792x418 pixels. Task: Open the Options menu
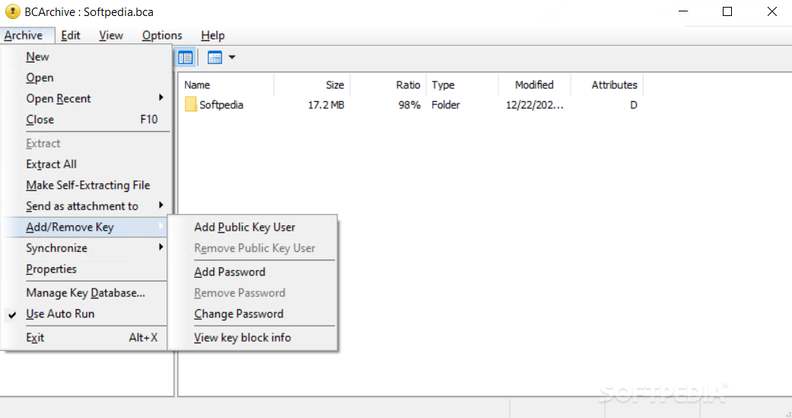pyautogui.click(x=161, y=35)
